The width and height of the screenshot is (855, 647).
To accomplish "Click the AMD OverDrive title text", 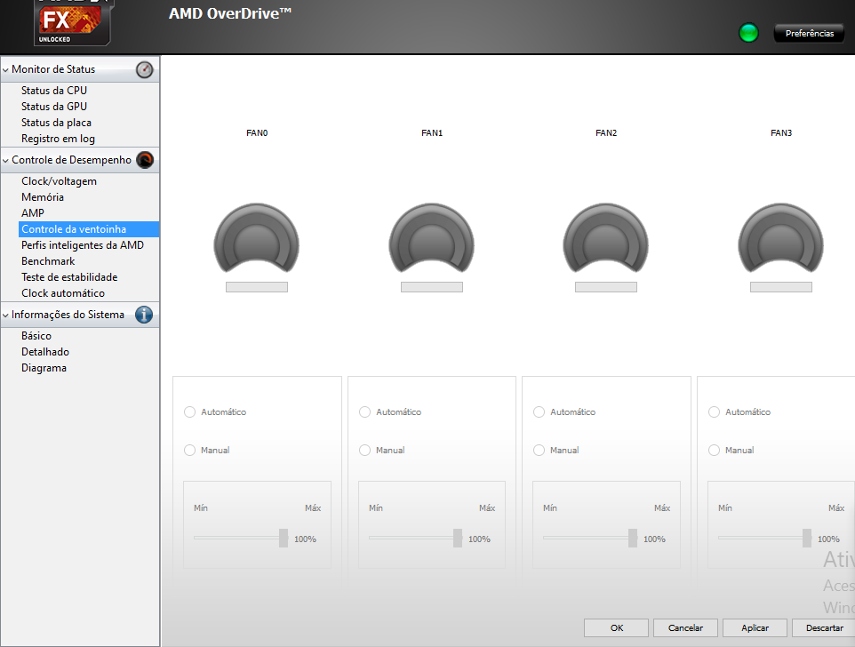I will click(x=229, y=13).
